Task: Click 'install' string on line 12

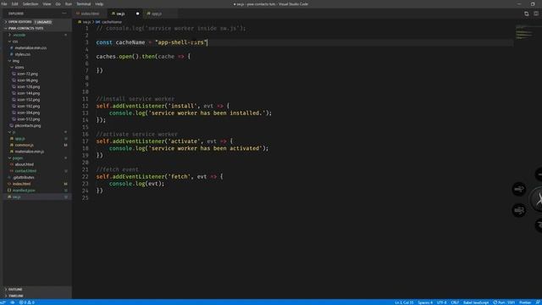Action: 183,106
